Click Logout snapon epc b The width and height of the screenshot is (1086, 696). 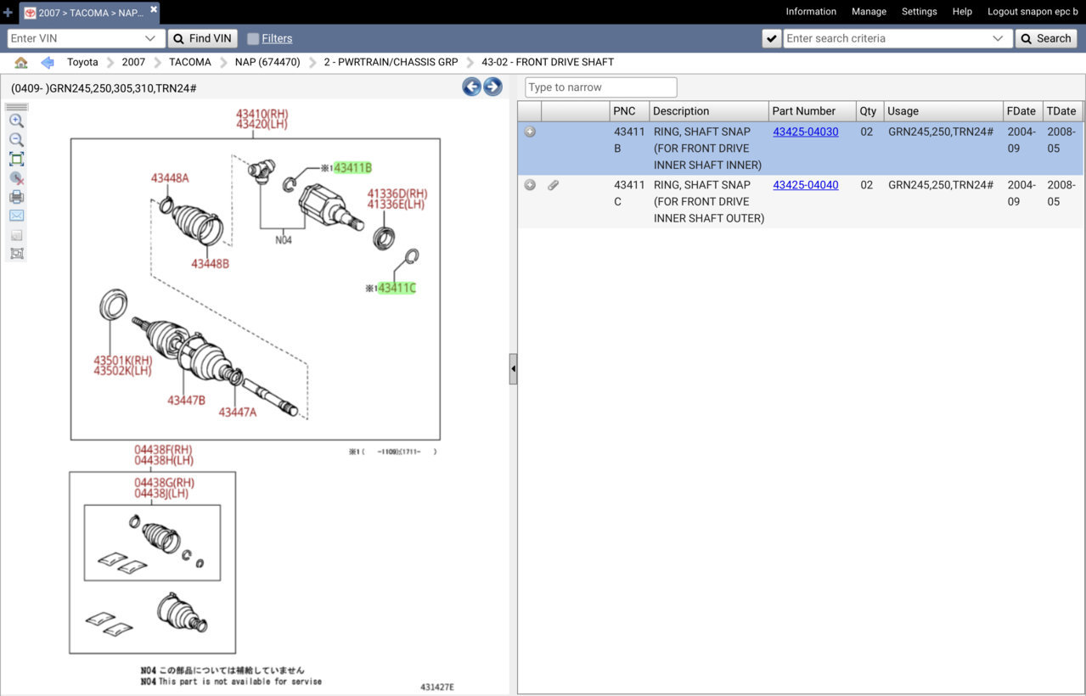tap(1033, 12)
